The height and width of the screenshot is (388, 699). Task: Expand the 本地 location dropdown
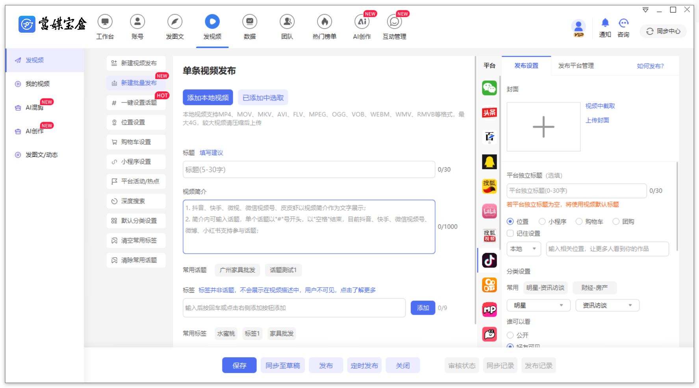point(523,249)
